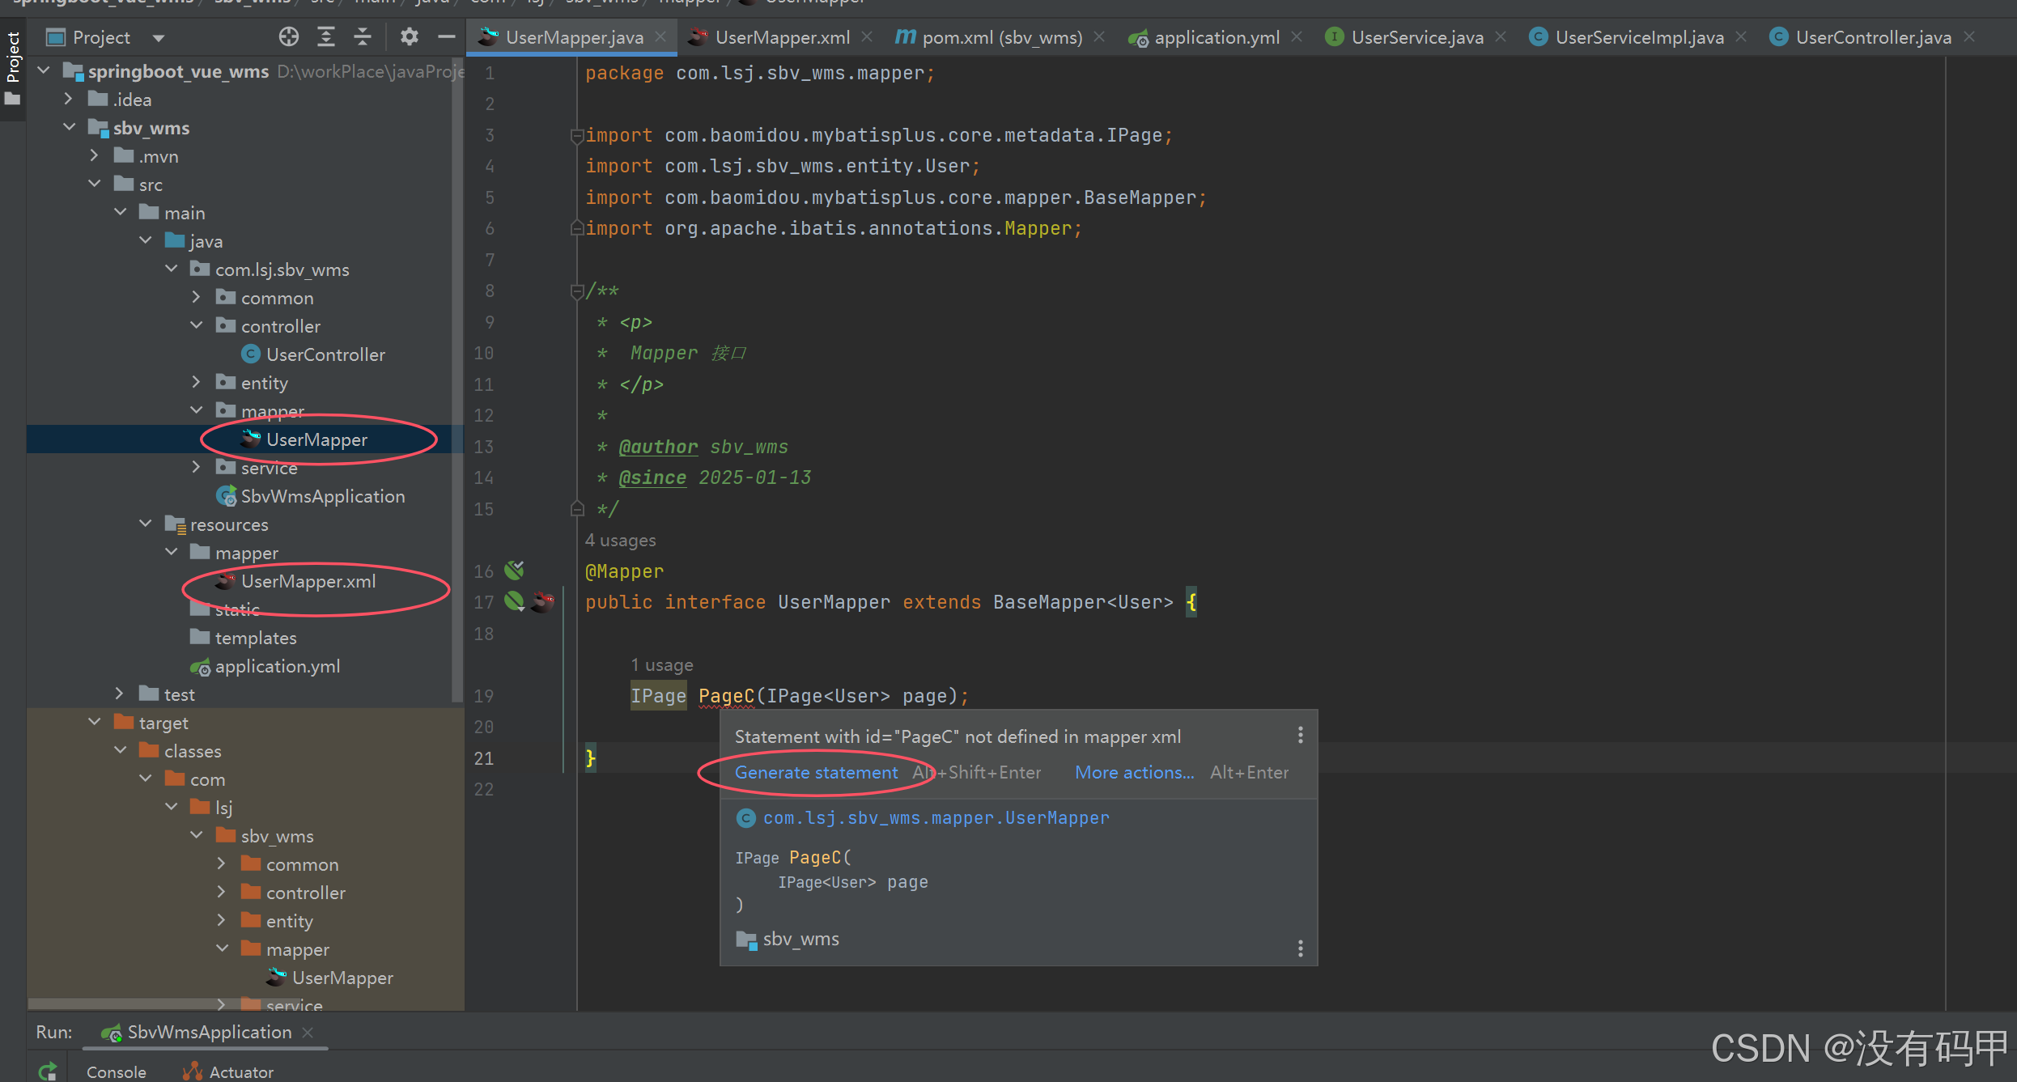Collapse all nodes in the Project tree
Image resolution: width=2017 pixels, height=1082 pixels.
[362, 36]
